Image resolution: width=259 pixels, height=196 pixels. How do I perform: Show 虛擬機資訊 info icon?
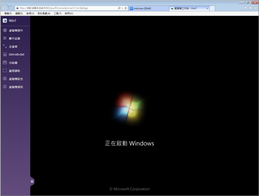5,87
